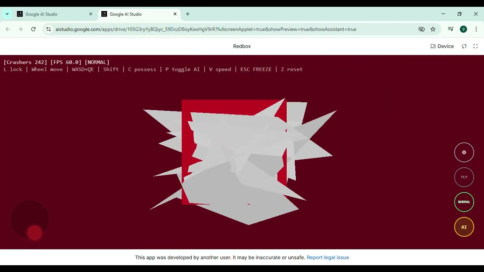
Task: Click the Z reset hint text
Action: tap(292, 70)
